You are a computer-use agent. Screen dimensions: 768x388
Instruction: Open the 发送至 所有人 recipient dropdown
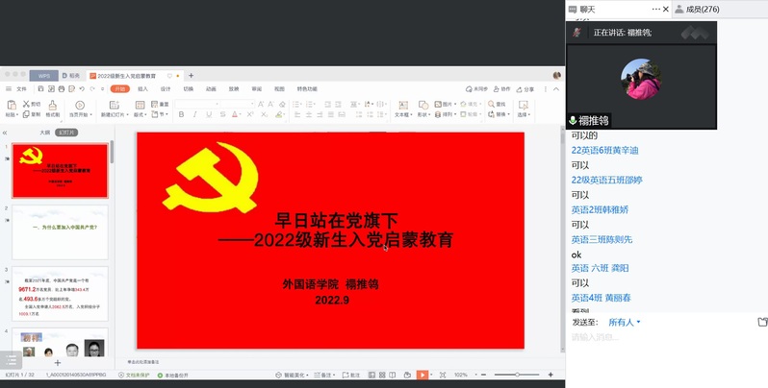[625, 322]
